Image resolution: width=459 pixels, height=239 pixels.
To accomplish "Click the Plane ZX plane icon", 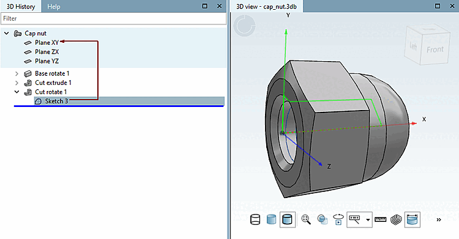I will coord(28,52).
